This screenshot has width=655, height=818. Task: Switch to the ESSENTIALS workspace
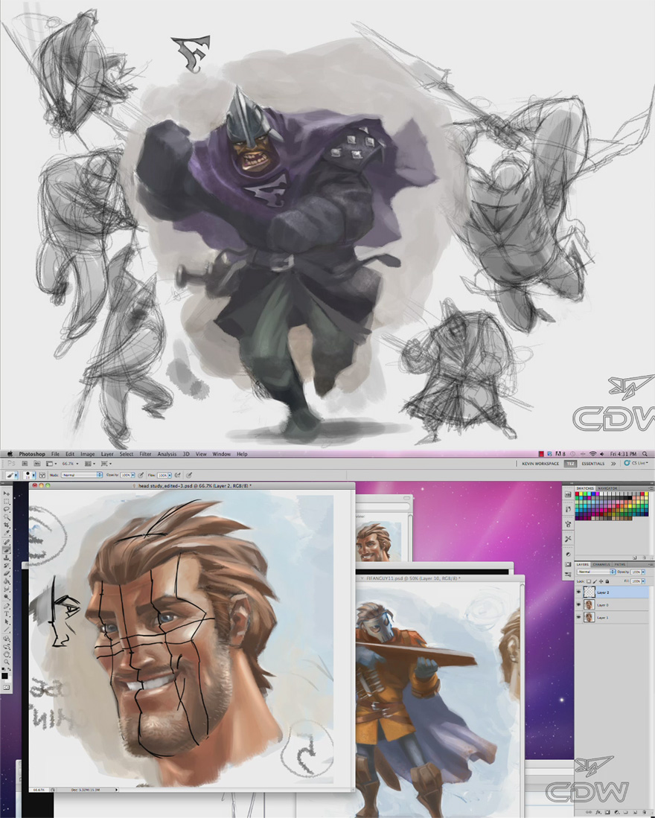coord(593,464)
